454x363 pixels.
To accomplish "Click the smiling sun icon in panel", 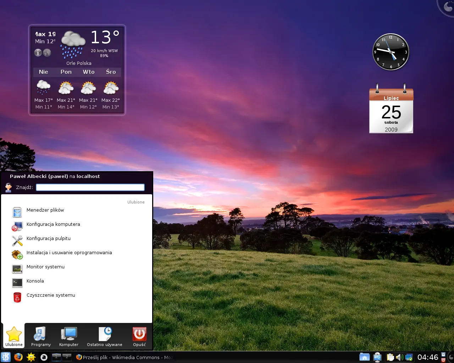I will 31,357.
